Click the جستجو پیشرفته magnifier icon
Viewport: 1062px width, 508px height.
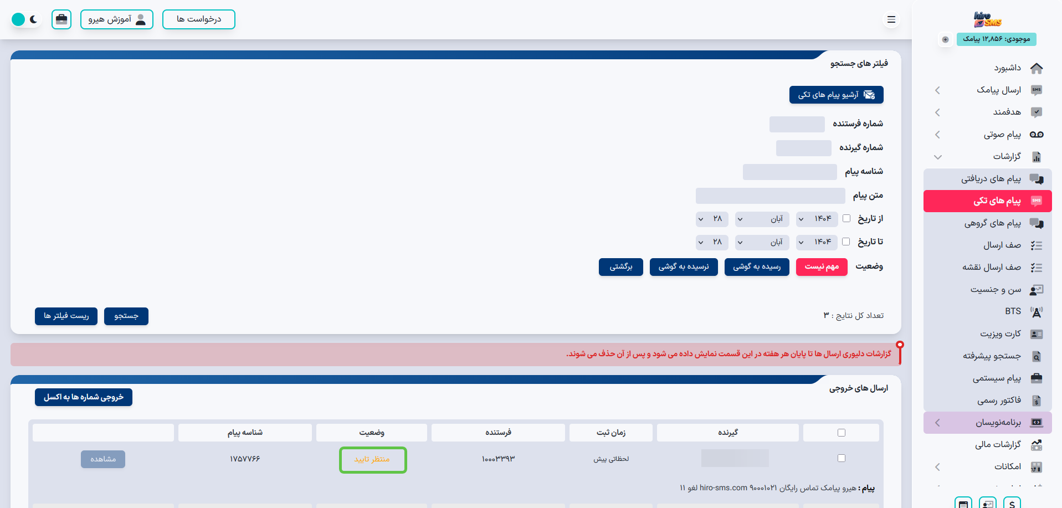1037,356
